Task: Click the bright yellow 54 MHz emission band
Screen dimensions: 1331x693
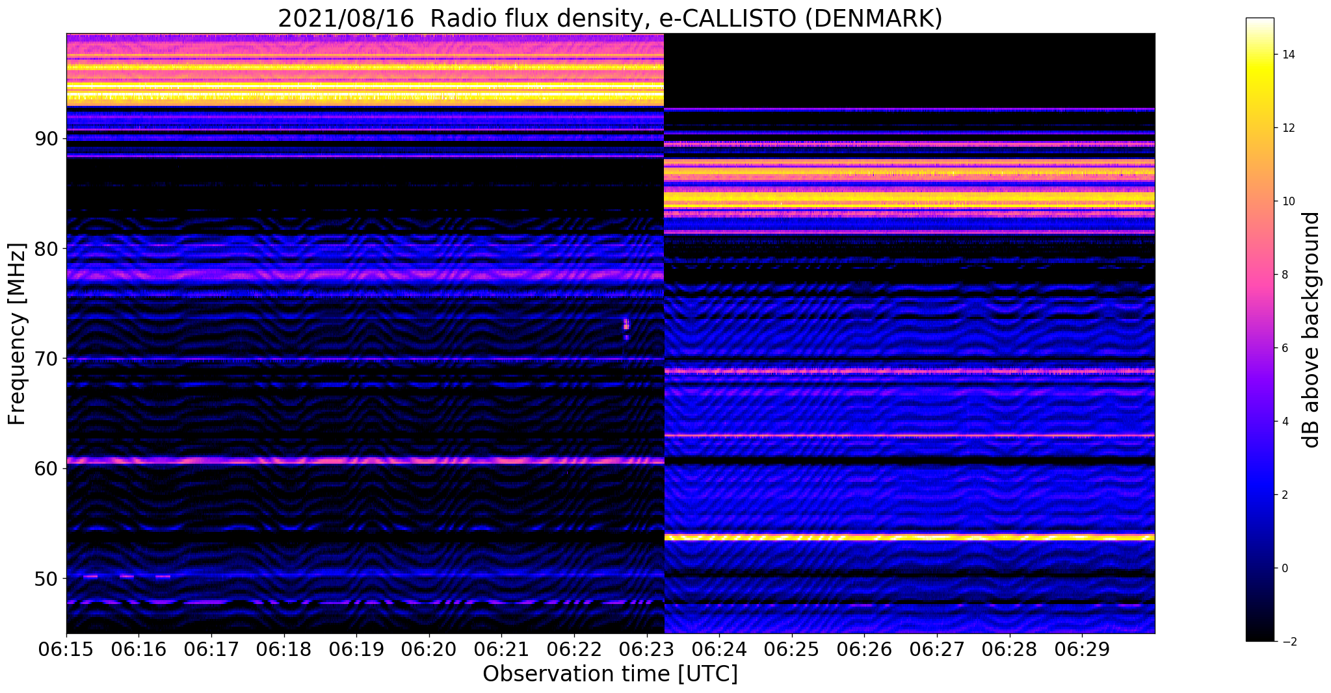Action: coord(909,537)
